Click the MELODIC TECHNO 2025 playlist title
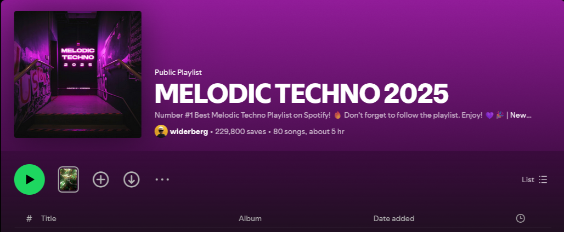The width and height of the screenshot is (564, 232). [x=301, y=94]
